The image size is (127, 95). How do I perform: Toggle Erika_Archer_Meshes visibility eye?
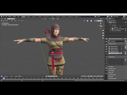click(x=125, y=31)
